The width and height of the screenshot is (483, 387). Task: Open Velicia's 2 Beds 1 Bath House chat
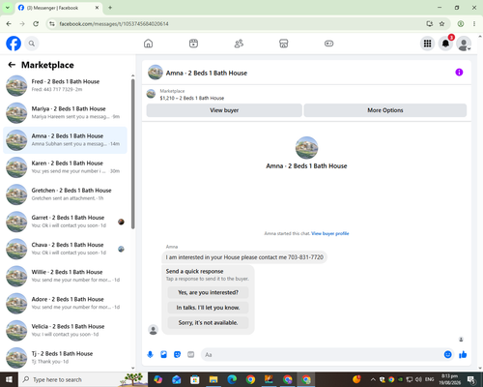[65, 330]
